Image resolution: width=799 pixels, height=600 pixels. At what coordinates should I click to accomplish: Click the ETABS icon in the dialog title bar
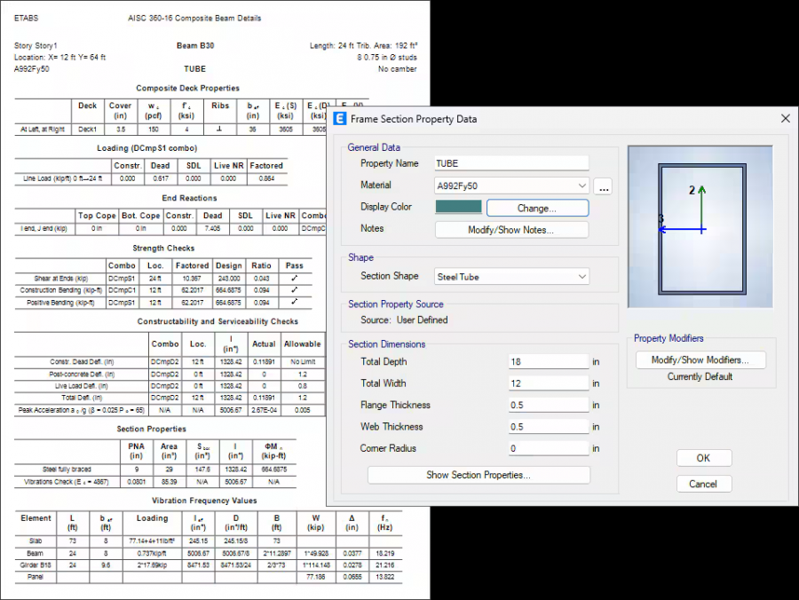[x=339, y=119]
